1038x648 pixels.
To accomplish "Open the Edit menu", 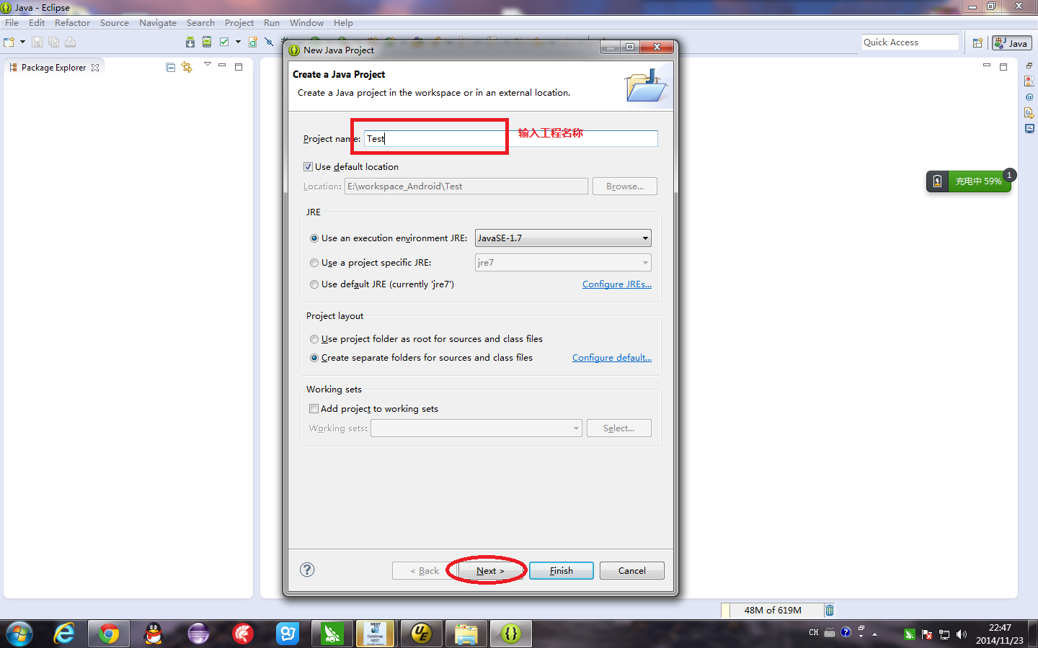I will click(x=37, y=23).
